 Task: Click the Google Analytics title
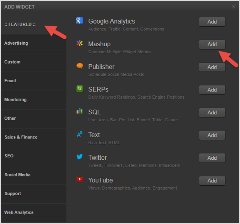point(112,21)
